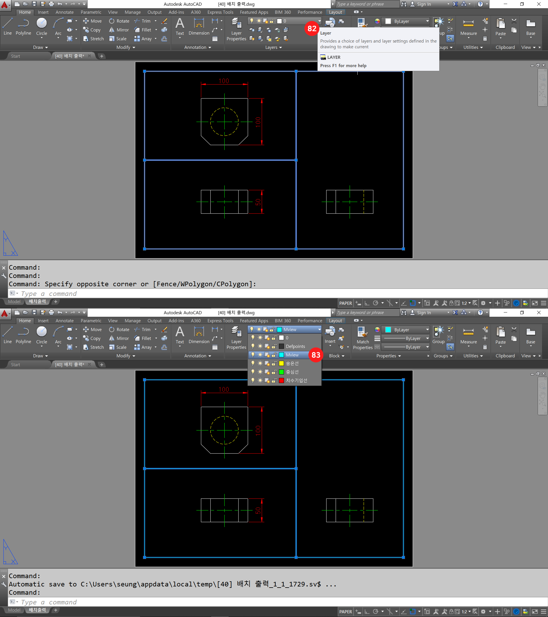548x617 pixels.
Task: Open Text tool in upper window Annotation panel
Action: [180, 27]
